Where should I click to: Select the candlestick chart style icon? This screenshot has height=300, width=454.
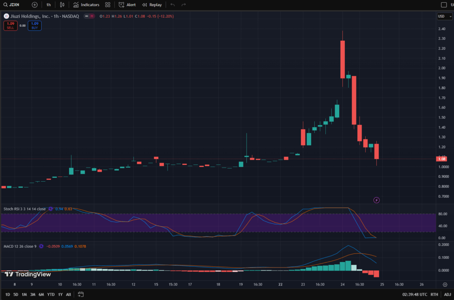point(62,4)
